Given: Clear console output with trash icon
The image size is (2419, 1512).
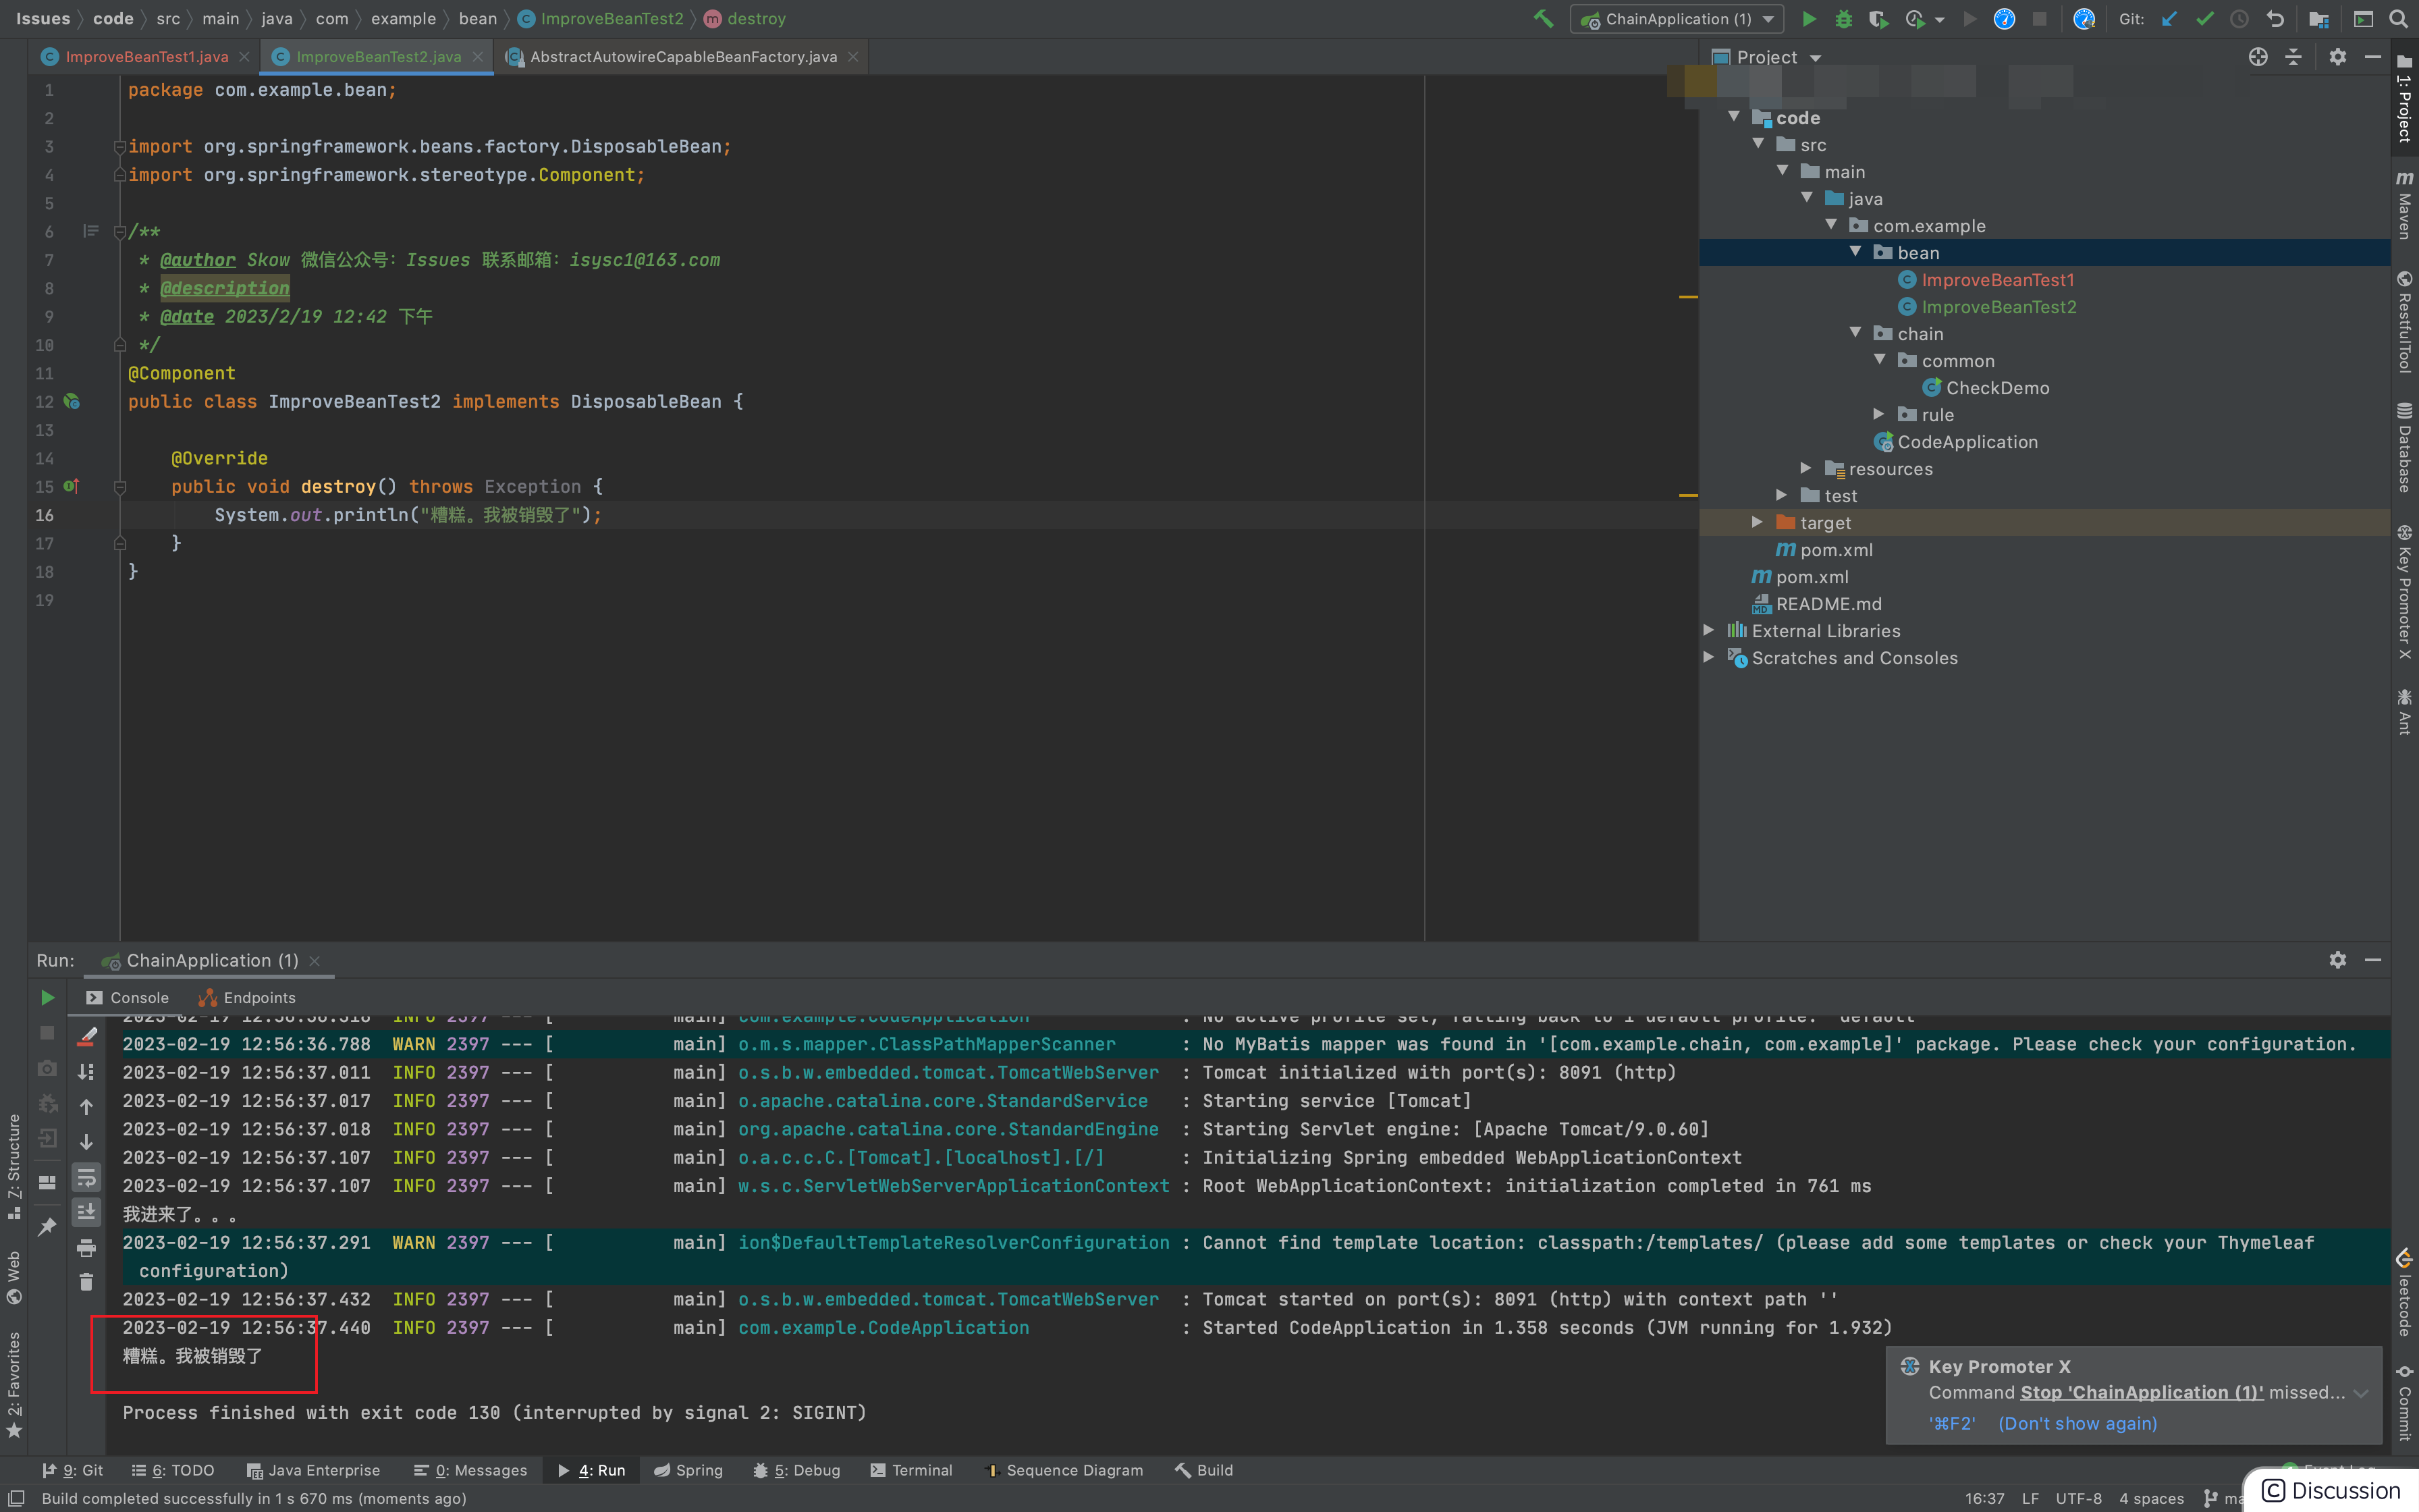Looking at the screenshot, I should coord(87,1282).
